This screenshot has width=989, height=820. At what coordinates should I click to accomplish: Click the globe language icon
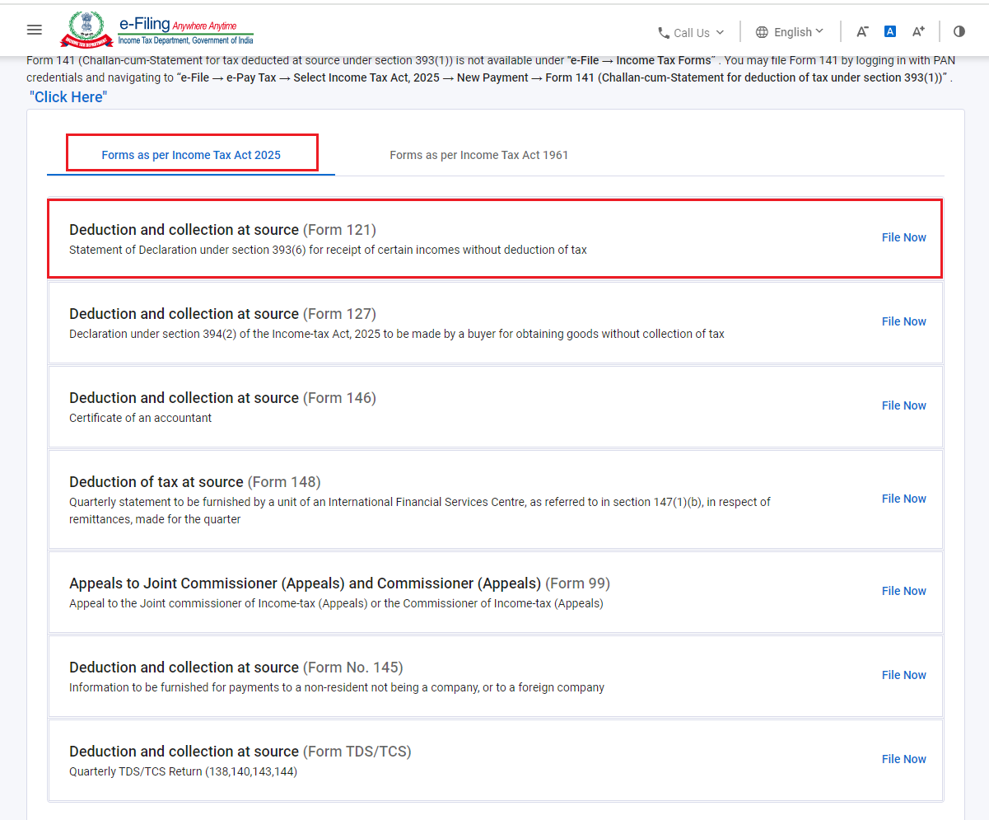pos(762,32)
